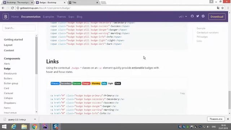Click the Download button
231x130 pixels.
click(217, 17)
